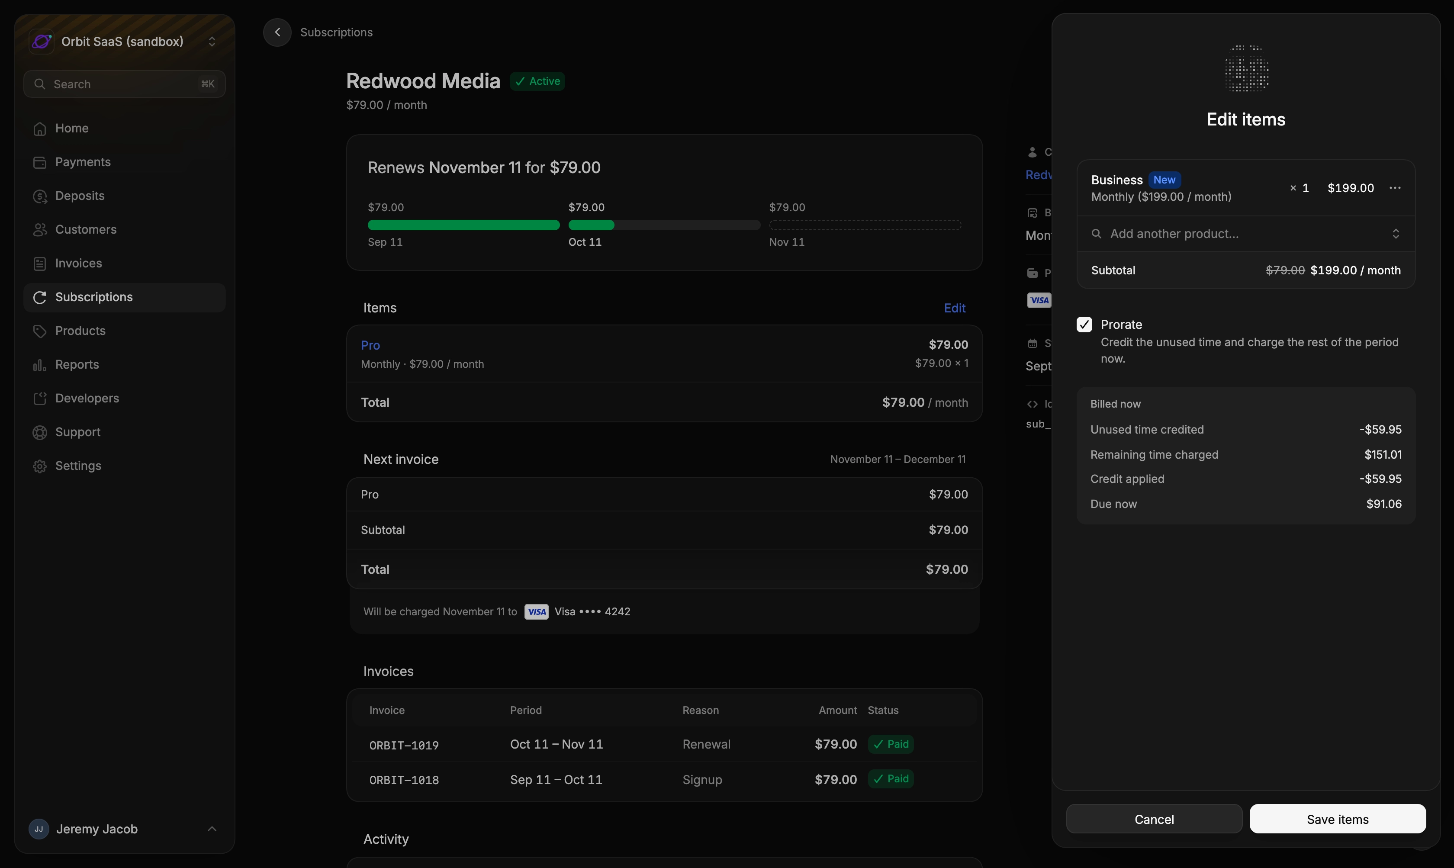
Task: Click the November 11 – December 11 date range
Action: coord(898,460)
